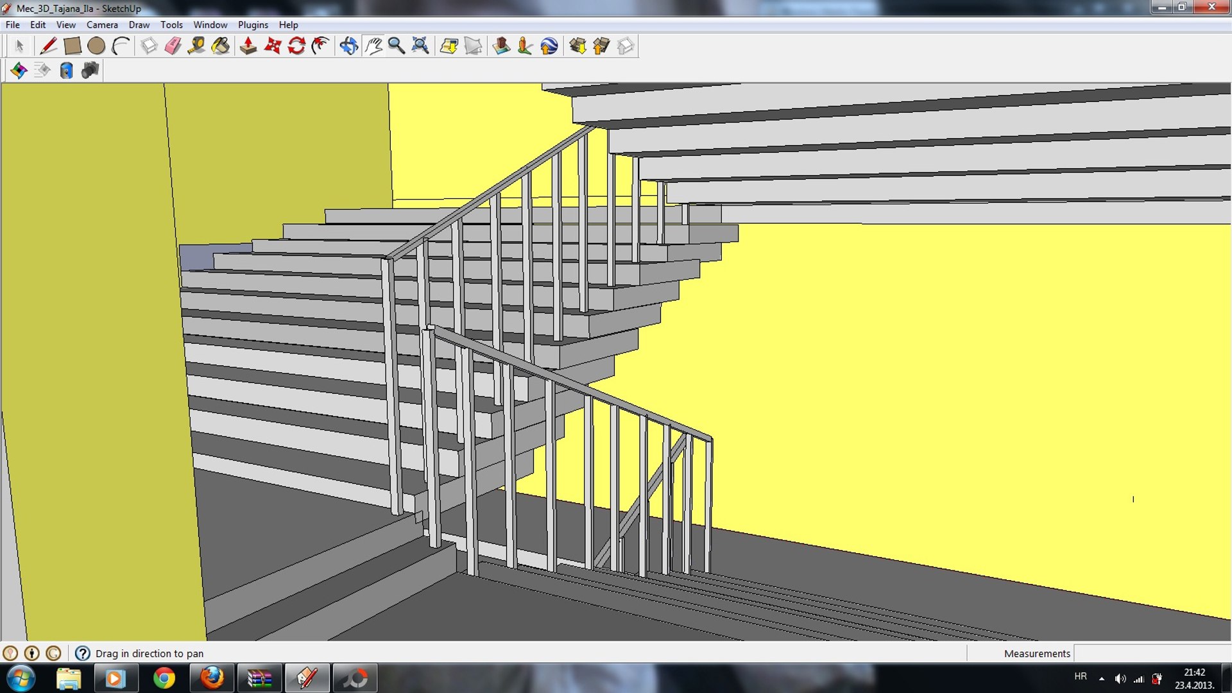Select the Tape Measure tool
The width and height of the screenshot is (1232, 693).
196,46
